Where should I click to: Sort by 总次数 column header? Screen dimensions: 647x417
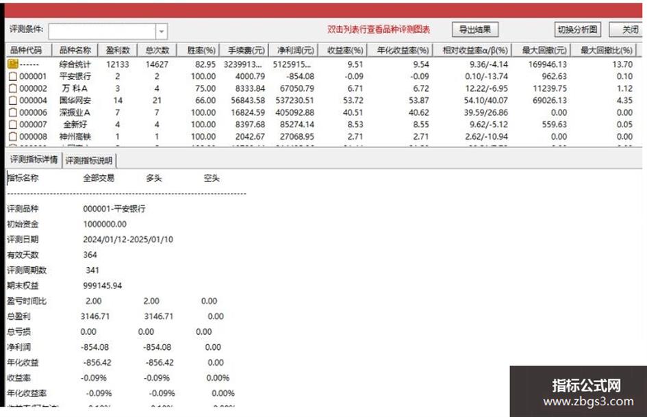[x=157, y=51]
